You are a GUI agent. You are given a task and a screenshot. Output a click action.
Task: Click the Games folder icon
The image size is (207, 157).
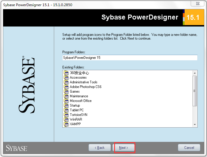point(66,91)
